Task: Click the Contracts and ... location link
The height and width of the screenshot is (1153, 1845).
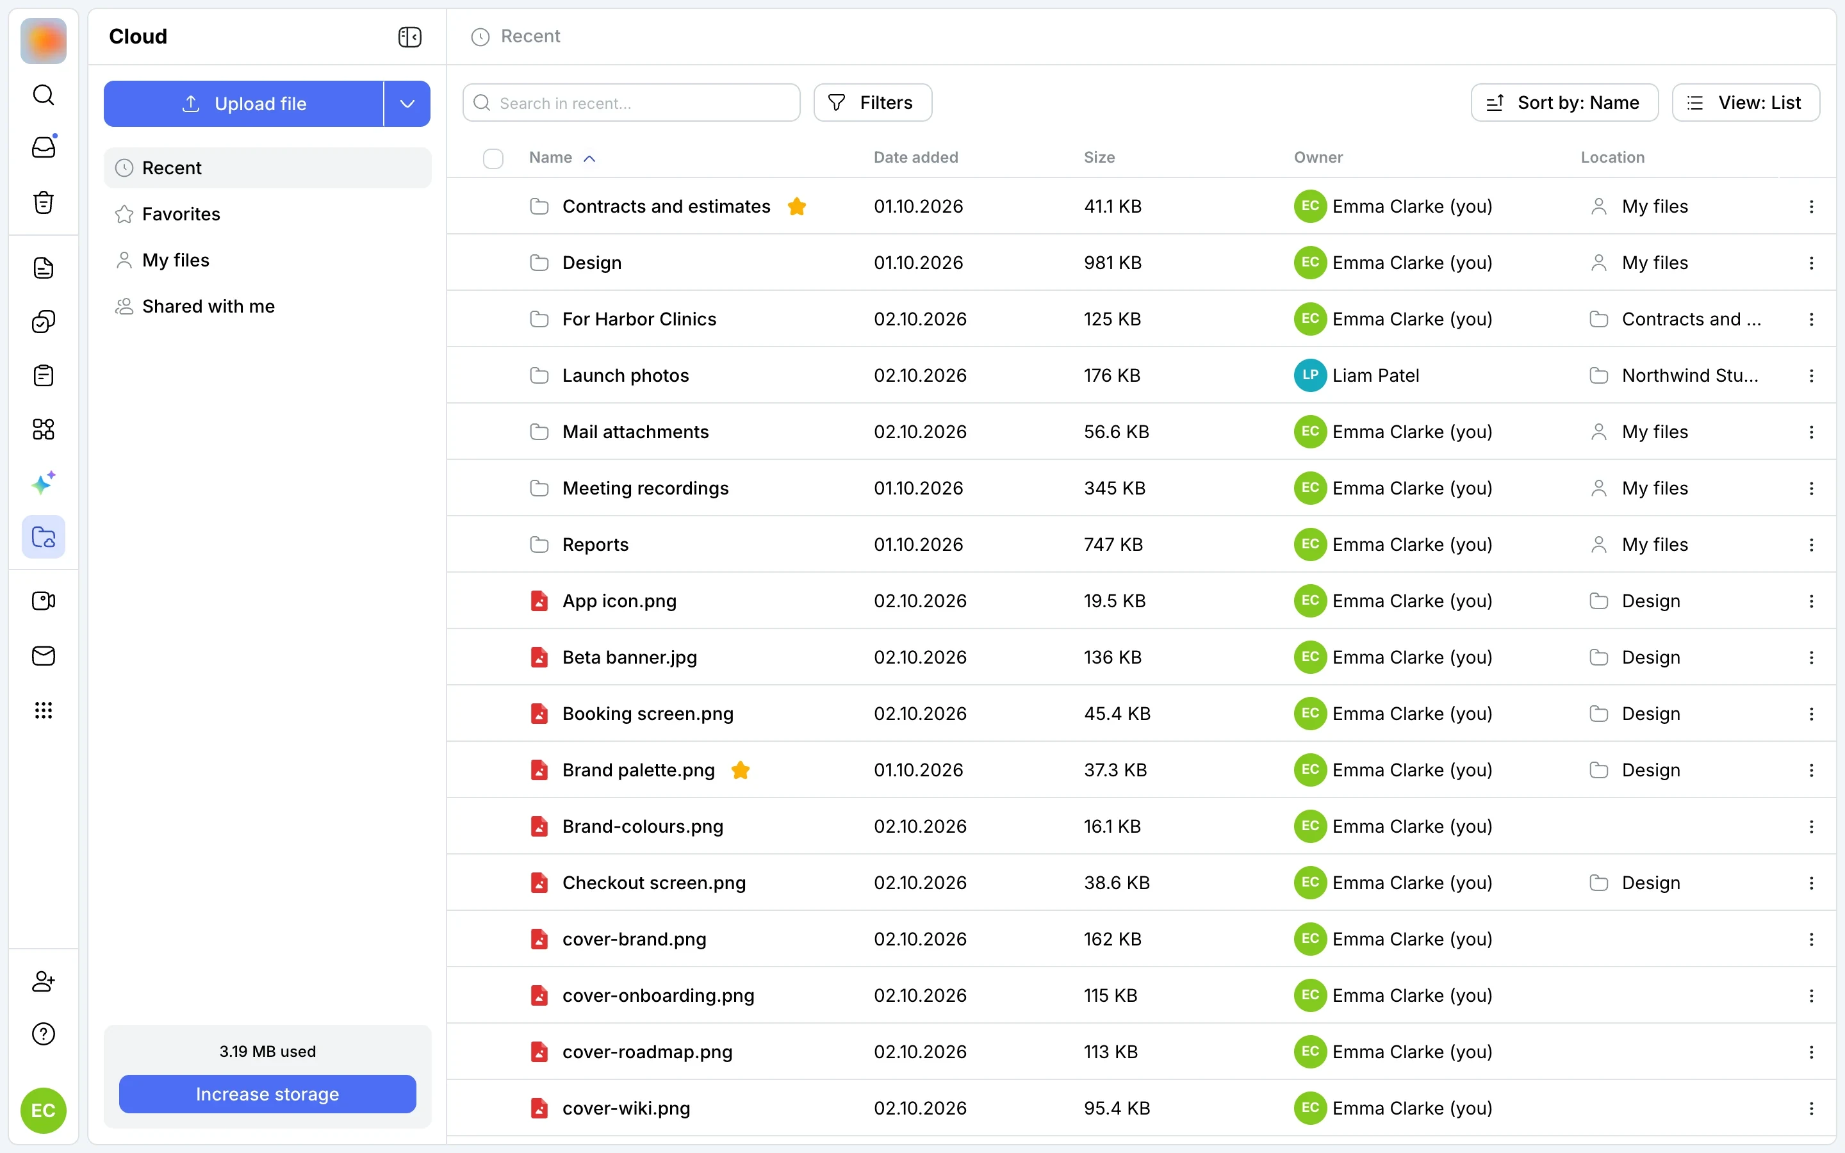Action: coord(1691,319)
